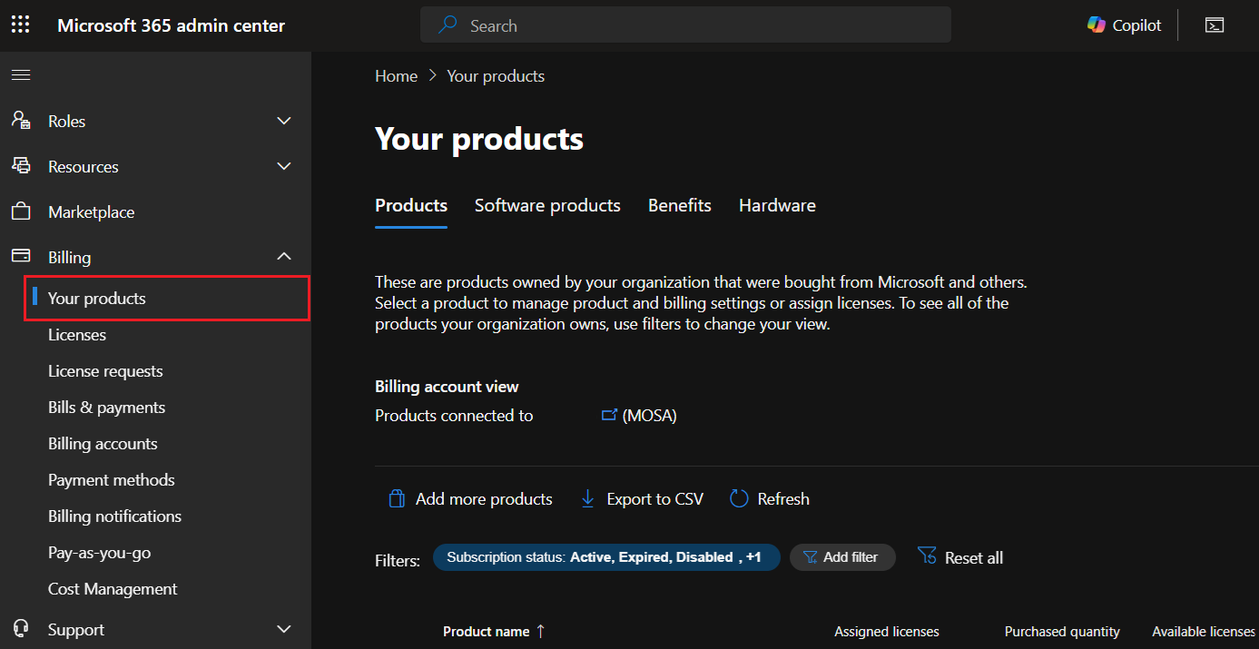Screen dimensions: 1259x649
Task: Select Your products in Billing menu
Action: 167,299
